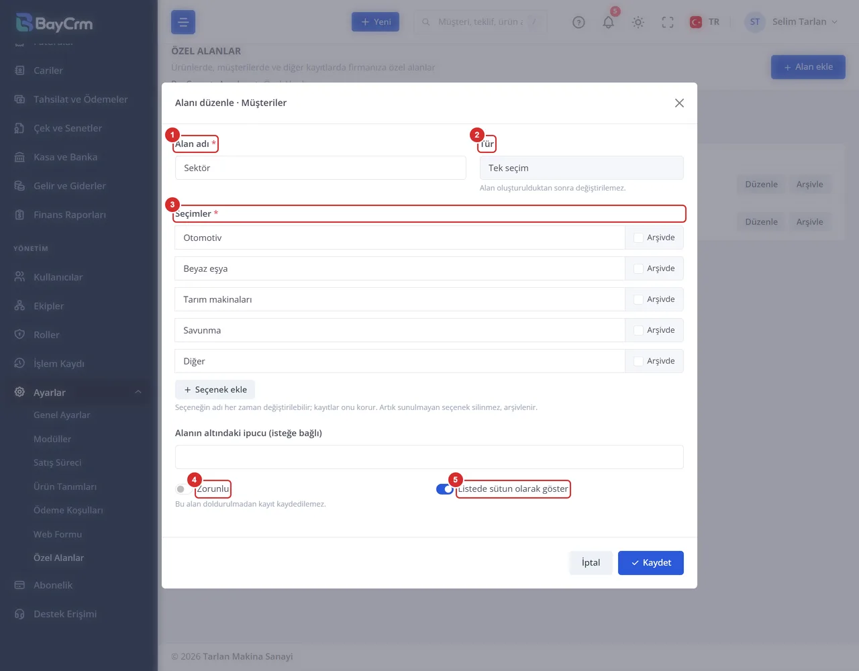Click the Tahsilat ve Ödemeler icon

click(x=19, y=99)
